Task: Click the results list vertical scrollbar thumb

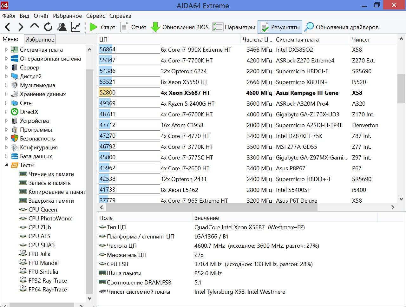Action: pyautogui.click(x=401, y=88)
